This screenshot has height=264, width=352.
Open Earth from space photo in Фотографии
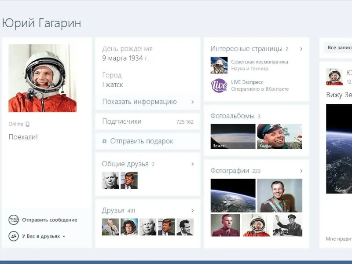(x=233, y=195)
